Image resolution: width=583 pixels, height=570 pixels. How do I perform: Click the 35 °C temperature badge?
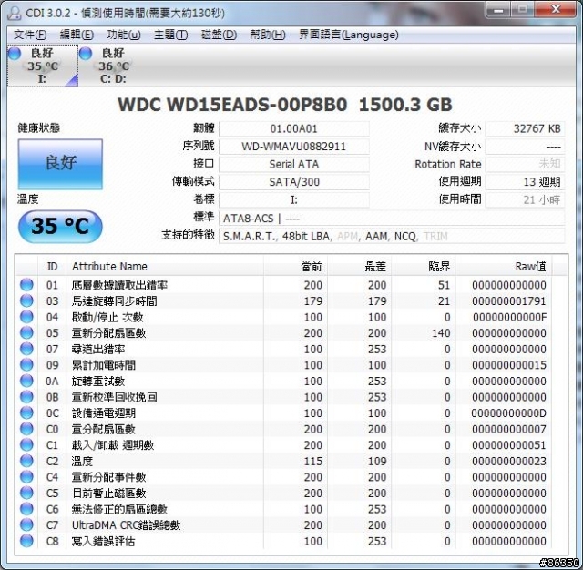[60, 226]
